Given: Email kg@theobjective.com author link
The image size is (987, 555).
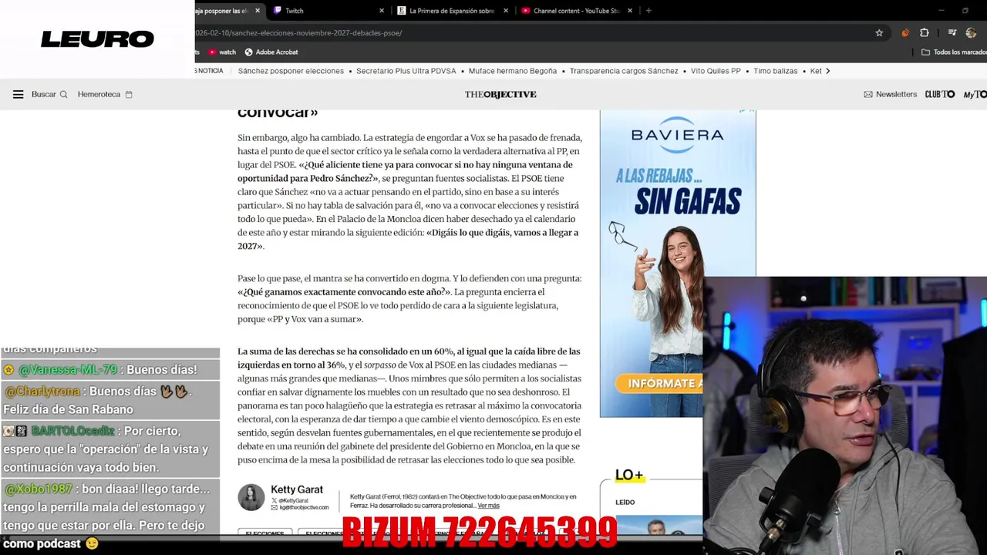Looking at the screenshot, I should tap(299, 507).
